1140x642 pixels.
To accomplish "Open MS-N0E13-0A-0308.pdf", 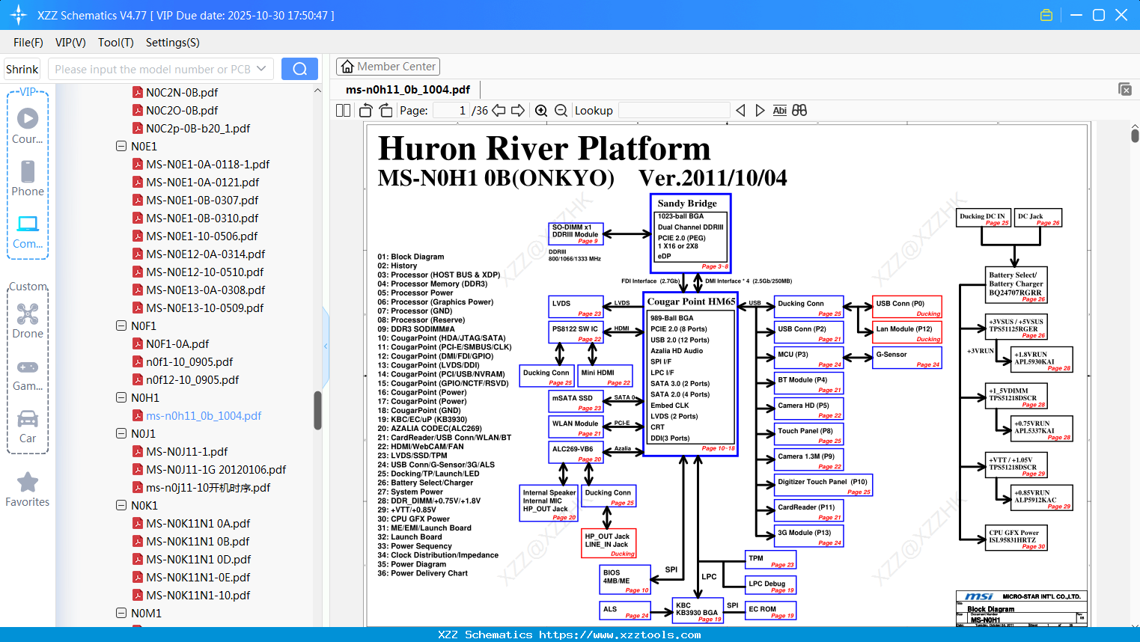I will (x=206, y=290).
